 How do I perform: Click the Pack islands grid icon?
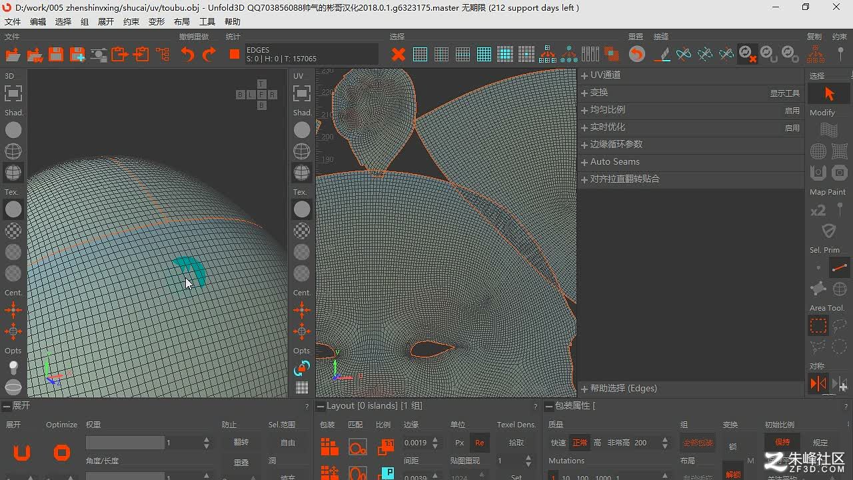[x=329, y=446]
